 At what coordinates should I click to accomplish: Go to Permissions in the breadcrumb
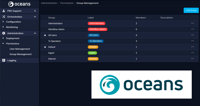[x=67, y=3]
